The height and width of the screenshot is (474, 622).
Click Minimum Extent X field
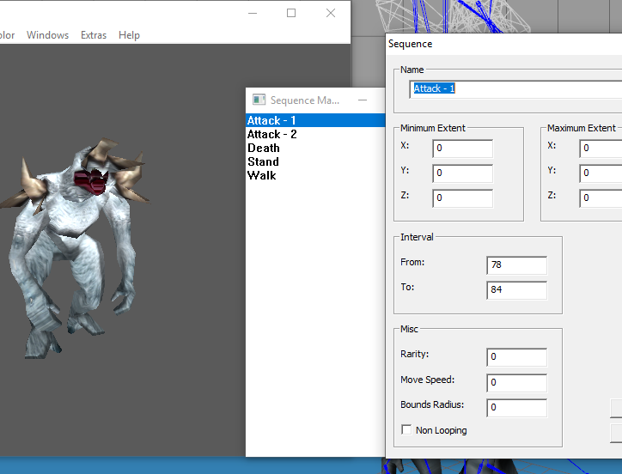[x=462, y=149]
